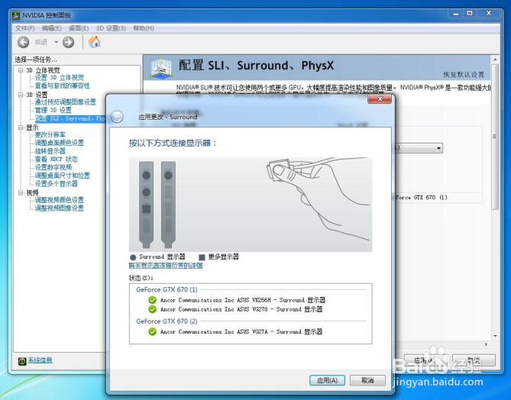The image size is (511, 400).
Task: Close the Surround apply-changes dialog
Action: (380, 98)
